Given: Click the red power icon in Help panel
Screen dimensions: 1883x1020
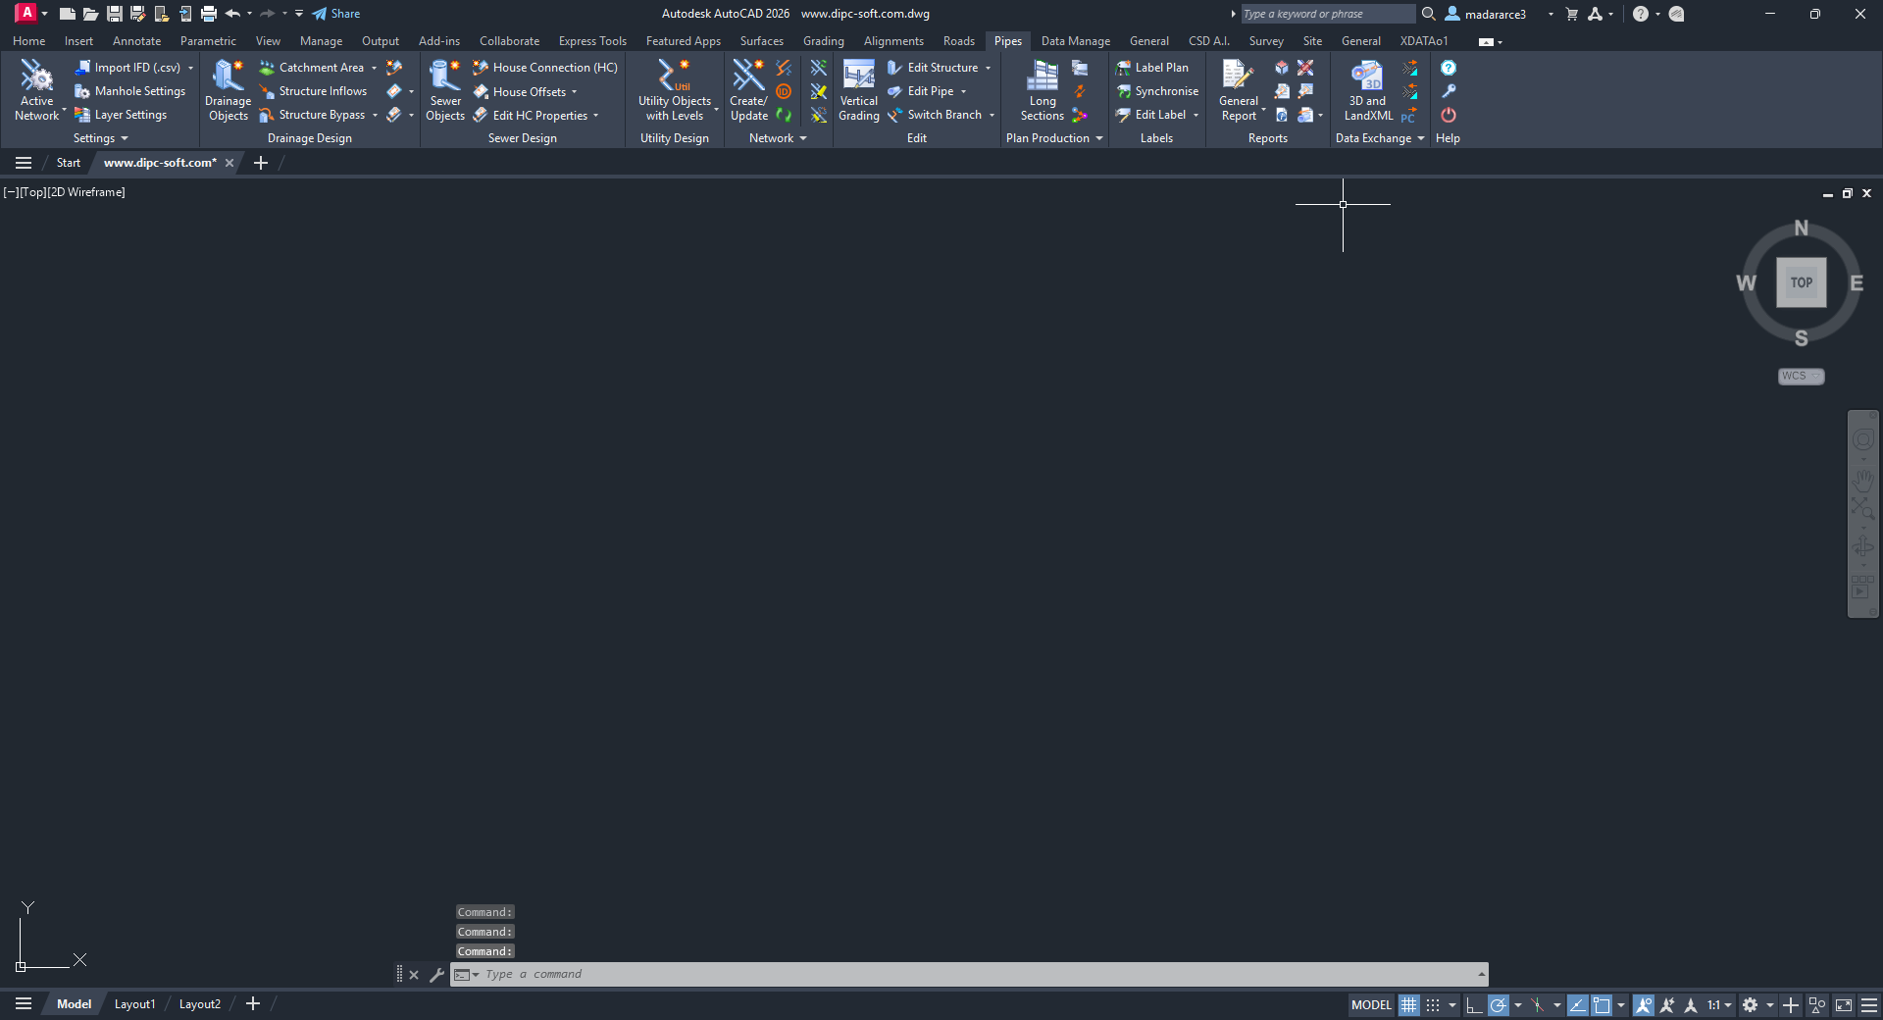Looking at the screenshot, I should coord(1449,115).
